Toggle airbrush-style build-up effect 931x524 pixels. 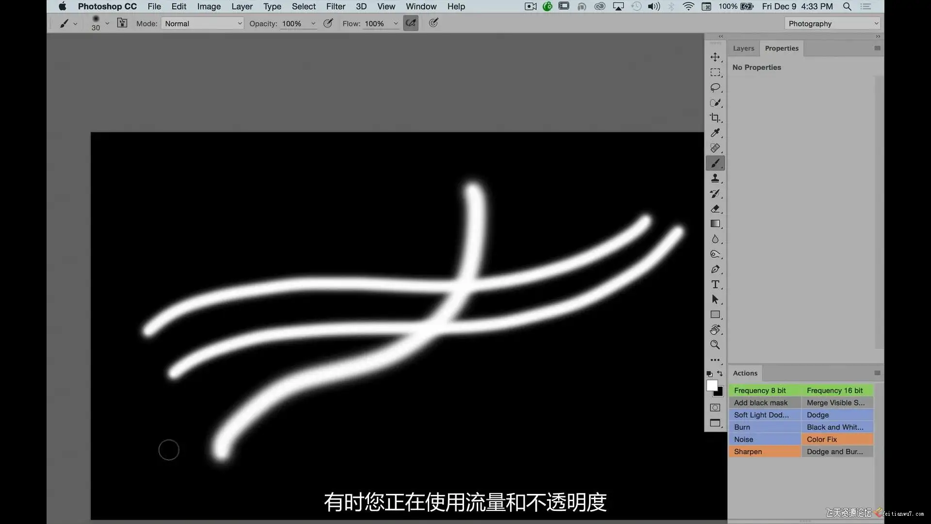(411, 23)
